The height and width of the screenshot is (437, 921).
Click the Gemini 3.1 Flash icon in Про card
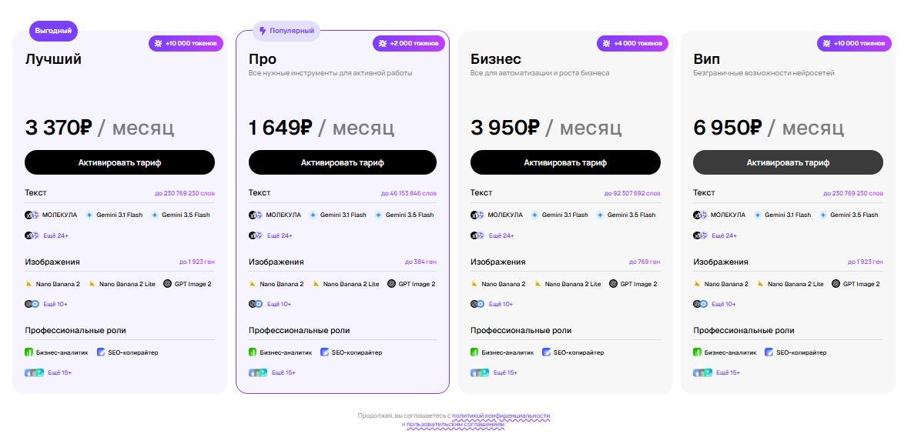pyautogui.click(x=313, y=215)
